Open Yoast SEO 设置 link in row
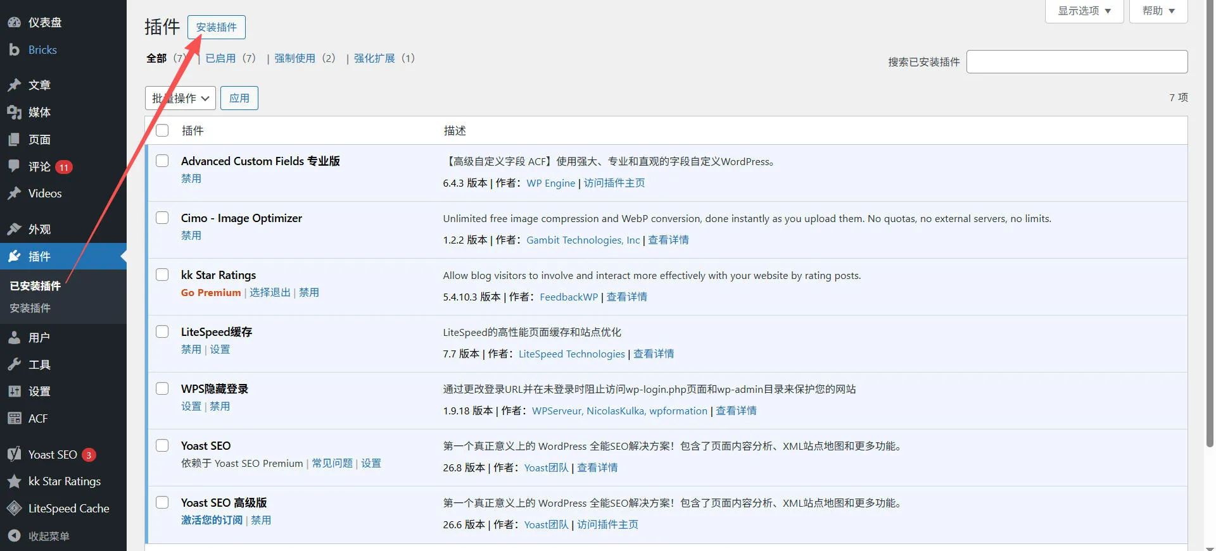 (x=371, y=463)
